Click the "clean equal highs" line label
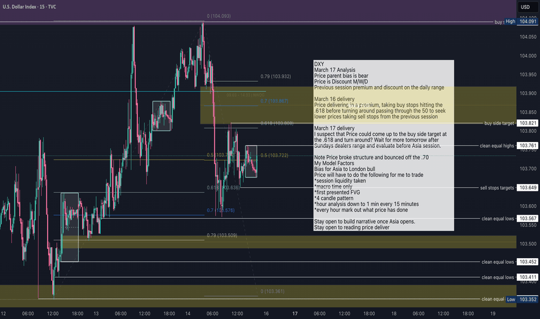The width and height of the screenshot is (540, 319). pyautogui.click(x=497, y=146)
